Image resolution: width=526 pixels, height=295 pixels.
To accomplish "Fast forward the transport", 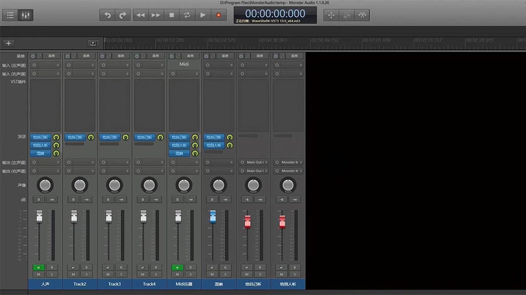I will click(x=156, y=15).
